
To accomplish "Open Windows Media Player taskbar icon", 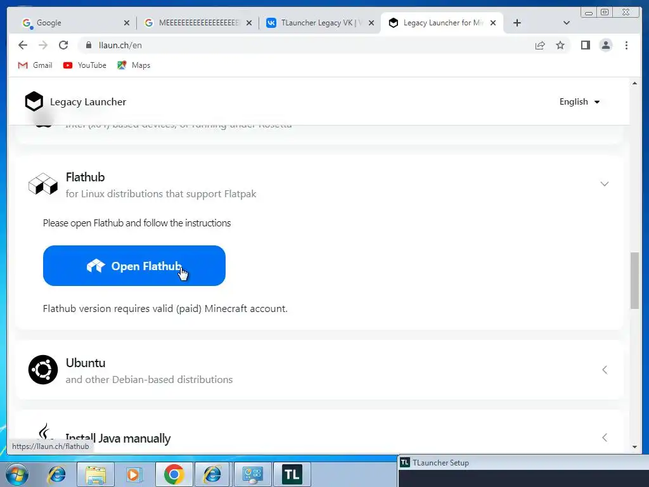I will tap(133, 474).
